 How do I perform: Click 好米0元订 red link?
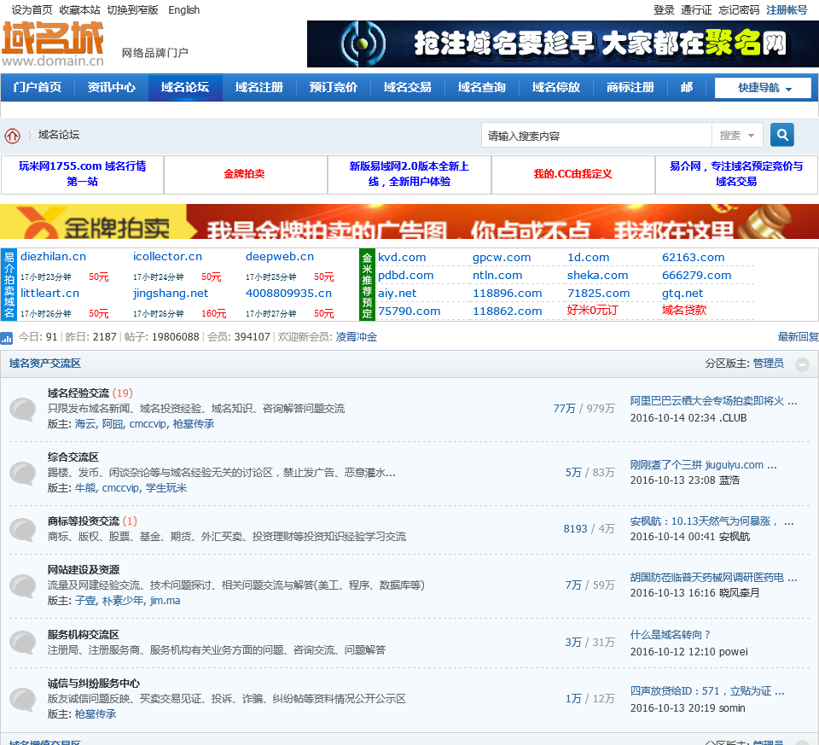[x=593, y=311]
